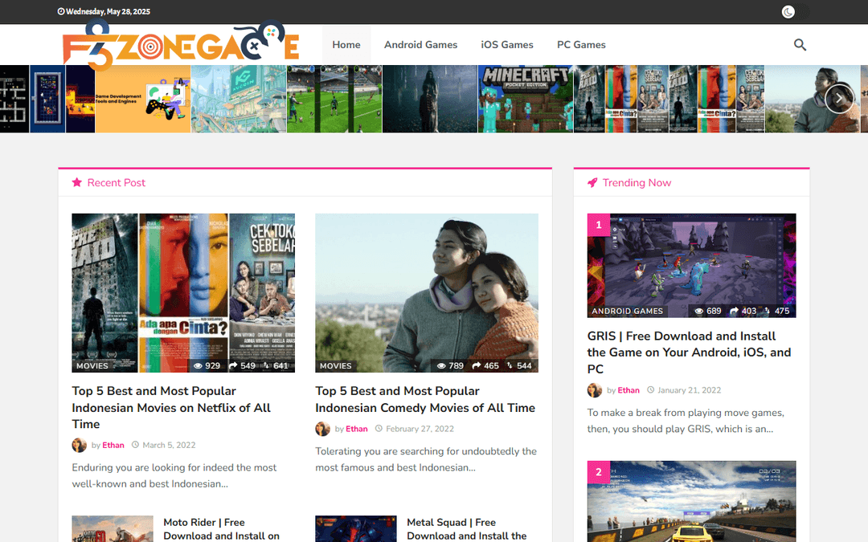Open the racing game trending image

691,502
